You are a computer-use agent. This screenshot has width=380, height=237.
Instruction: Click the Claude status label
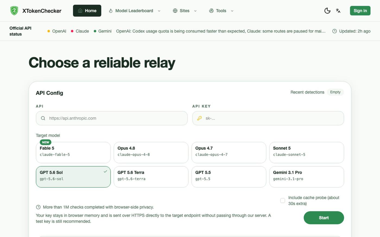pos(82,31)
